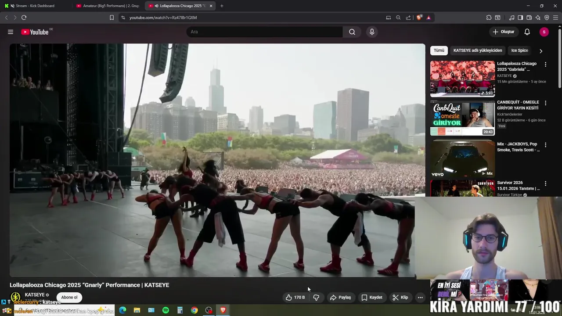Open options menu for Gabriela video
The width and height of the screenshot is (562, 316).
(546, 65)
